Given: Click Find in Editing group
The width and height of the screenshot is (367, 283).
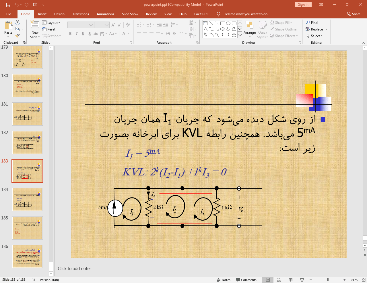Looking at the screenshot, I should pyautogui.click(x=312, y=23).
